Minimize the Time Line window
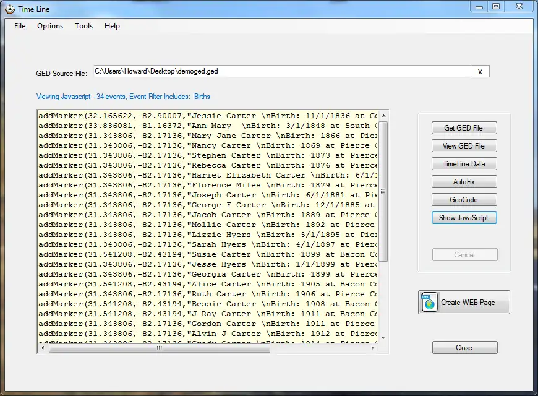This screenshot has height=396, width=538. tap(479, 7)
